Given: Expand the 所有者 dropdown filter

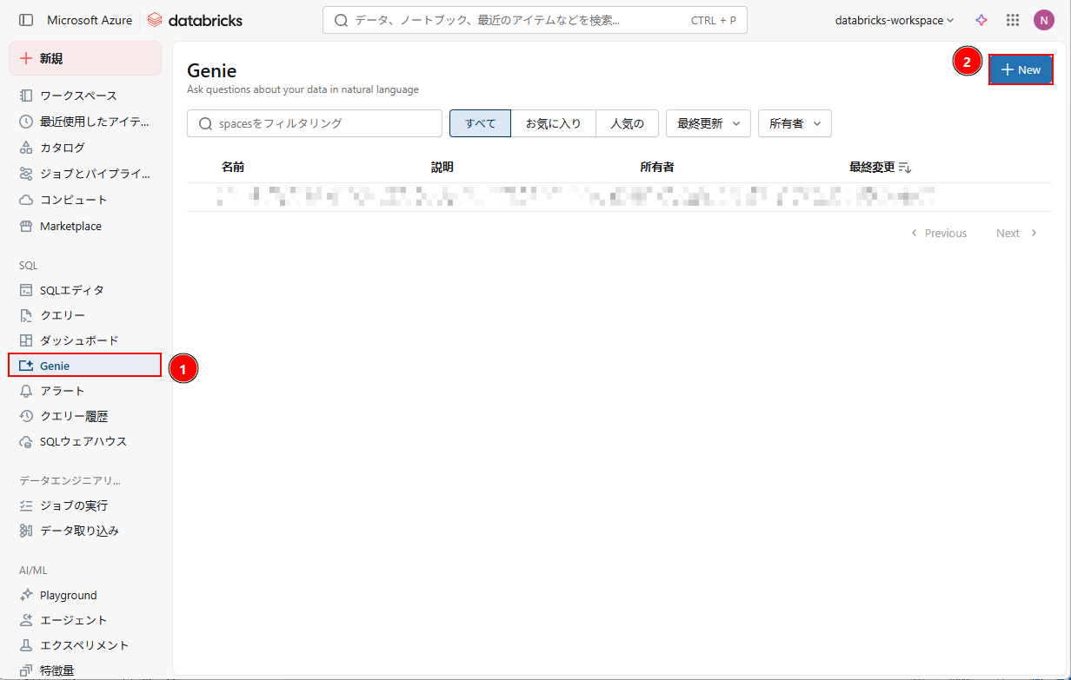Looking at the screenshot, I should (795, 123).
